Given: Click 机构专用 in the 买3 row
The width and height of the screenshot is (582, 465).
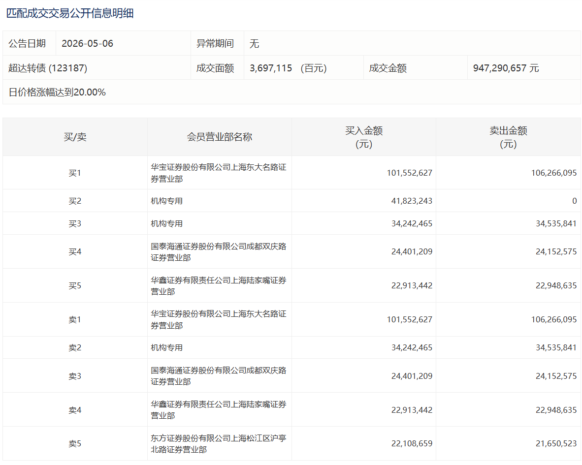Looking at the screenshot, I should [x=166, y=223].
